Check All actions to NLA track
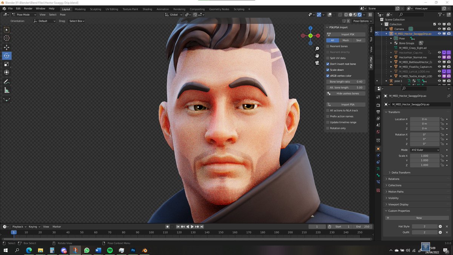The image size is (453, 255). [x=328, y=110]
